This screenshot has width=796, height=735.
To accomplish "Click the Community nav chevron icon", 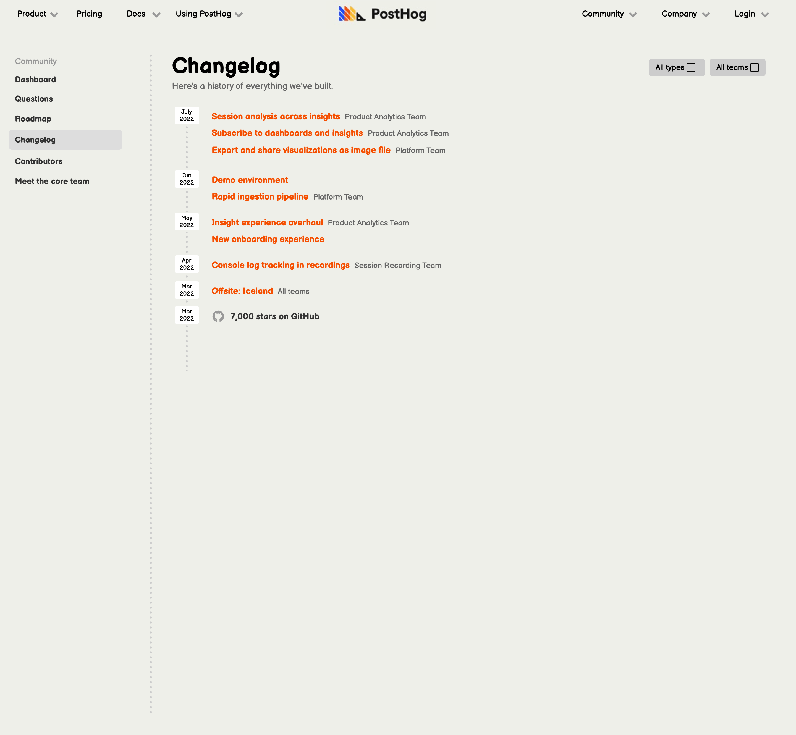I will point(633,15).
